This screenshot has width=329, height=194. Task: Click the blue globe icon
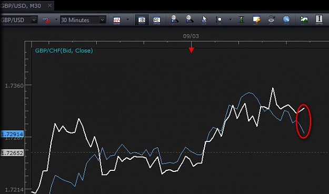[286, 19]
